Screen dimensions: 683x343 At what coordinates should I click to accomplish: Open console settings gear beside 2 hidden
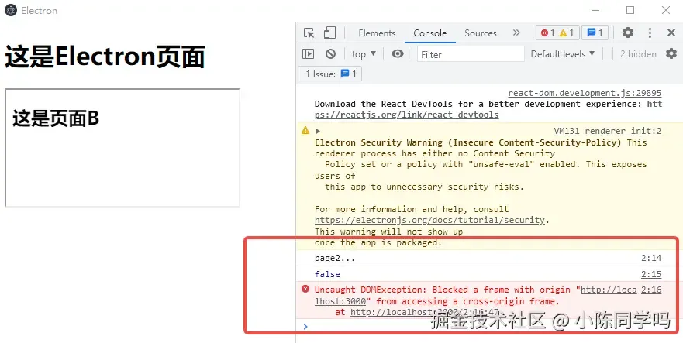pos(671,54)
